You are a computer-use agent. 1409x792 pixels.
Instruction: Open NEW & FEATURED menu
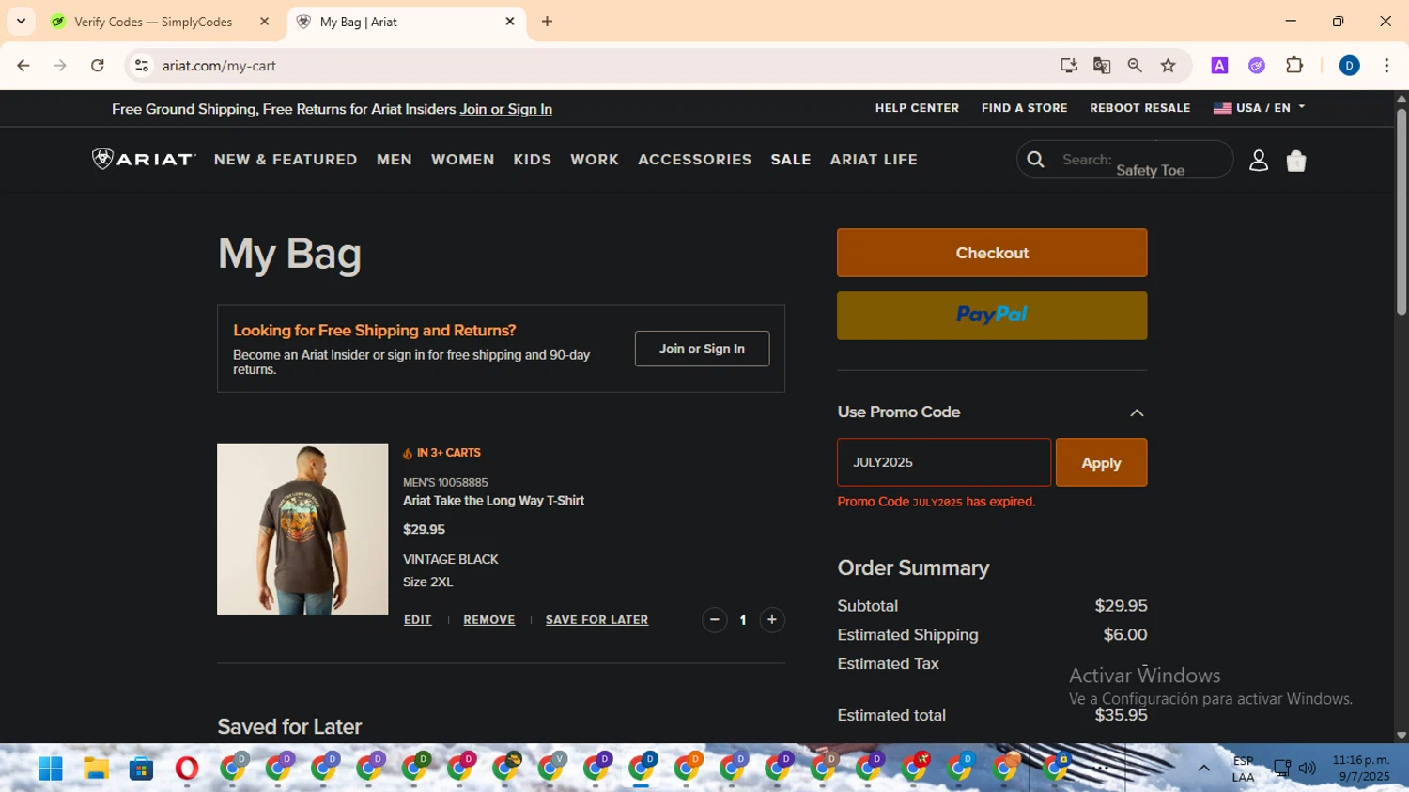(286, 160)
